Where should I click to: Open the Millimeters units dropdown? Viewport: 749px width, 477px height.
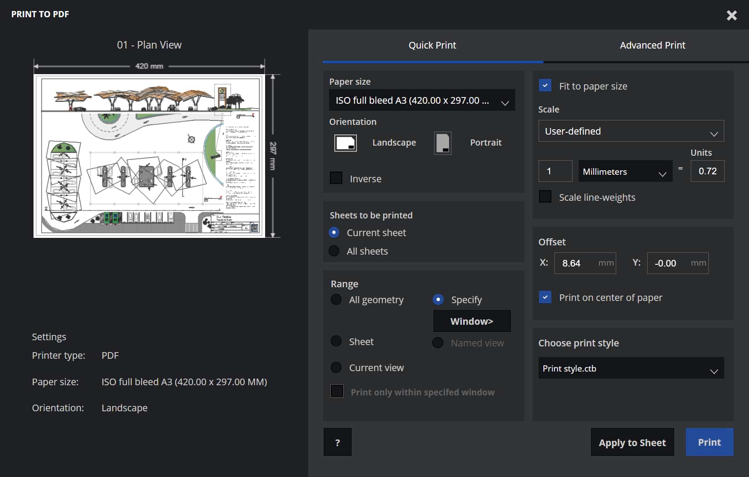[x=625, y=172]
